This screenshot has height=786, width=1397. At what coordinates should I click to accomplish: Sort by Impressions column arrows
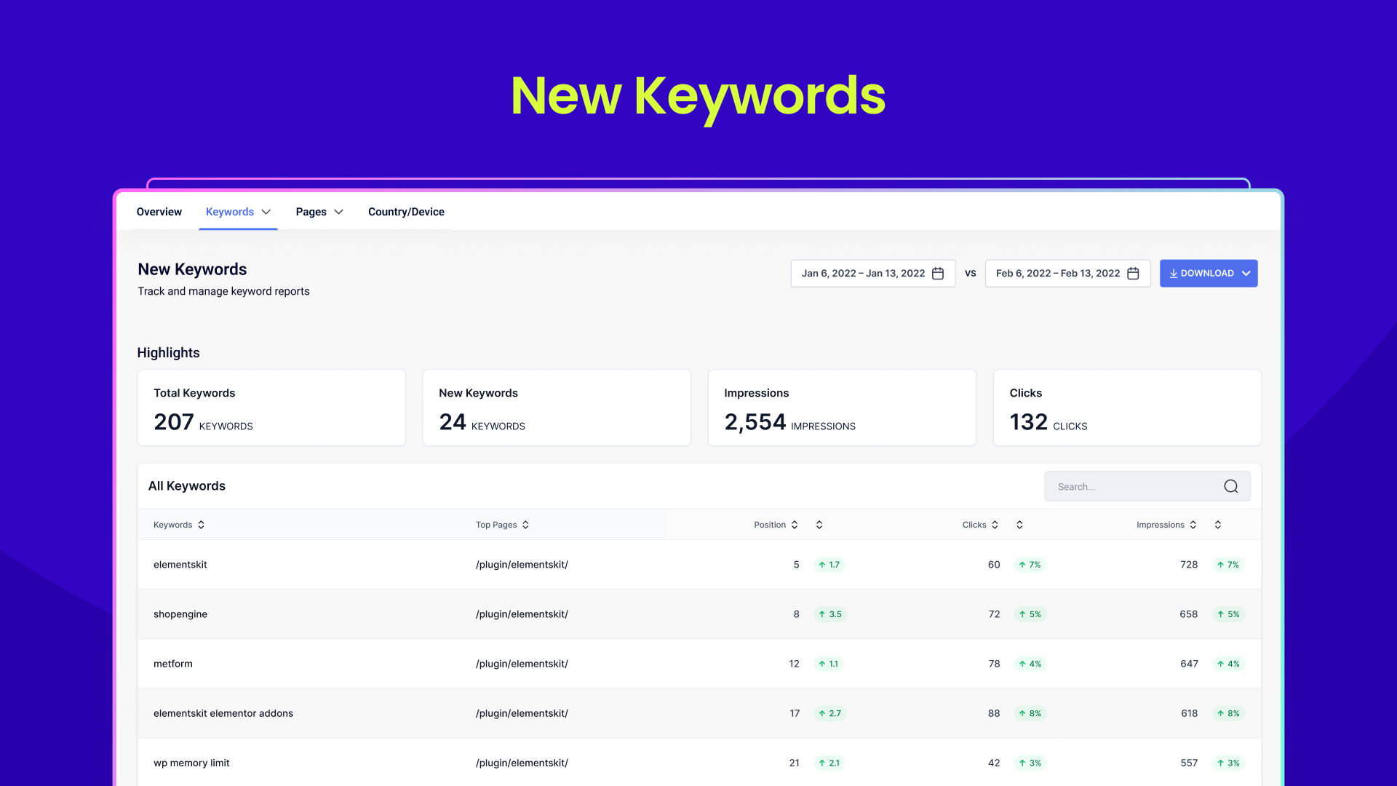[x=1193, y=525]
